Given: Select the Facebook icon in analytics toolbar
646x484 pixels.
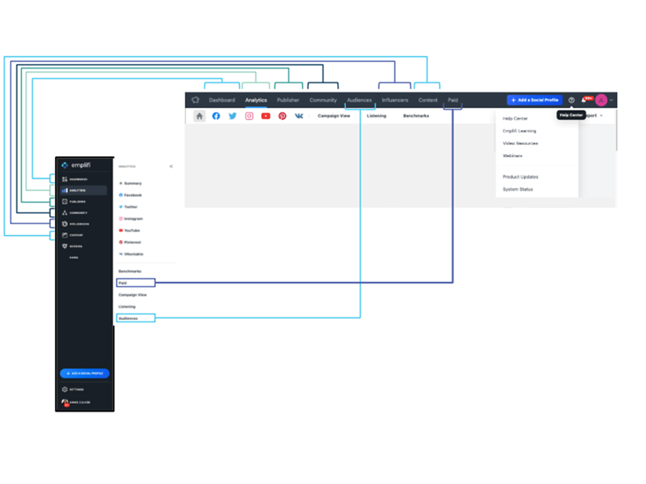Looking at the screenshot, I should point(216,116).
